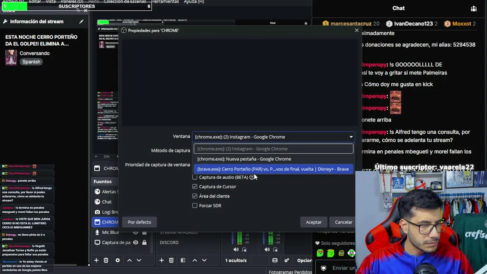Open source properties gear icon in Fuentes
The width and height of the screenshot is (487, 274).
pos(118,260)
